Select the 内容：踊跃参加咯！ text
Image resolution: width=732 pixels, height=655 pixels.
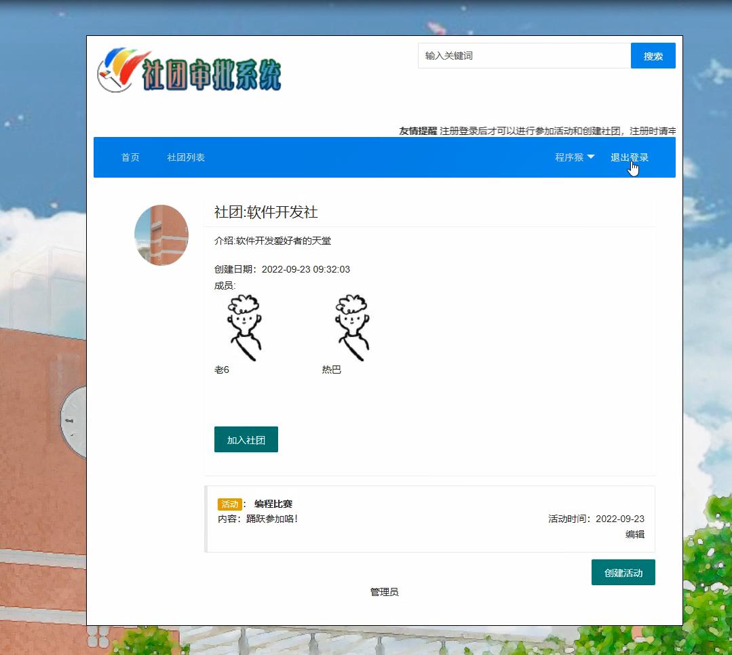258,519
